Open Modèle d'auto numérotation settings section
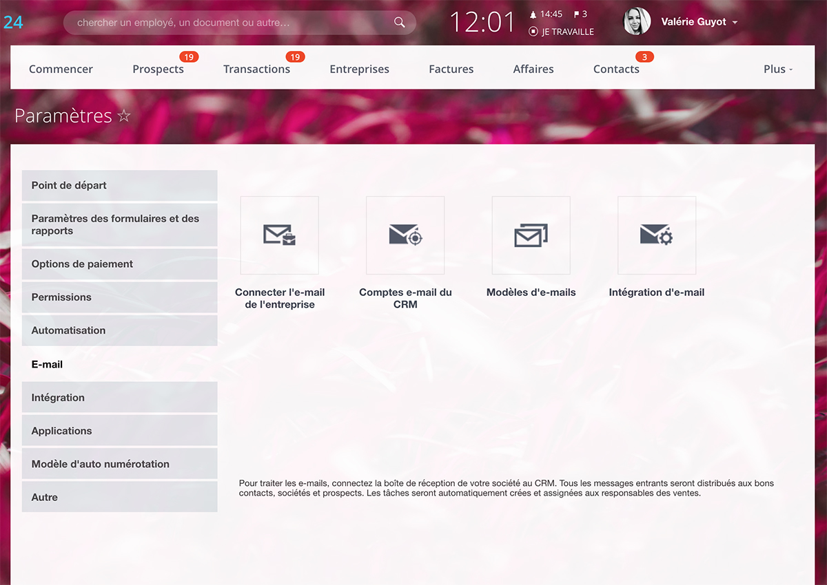Viewport: 827px width, 585px height. 119,464
